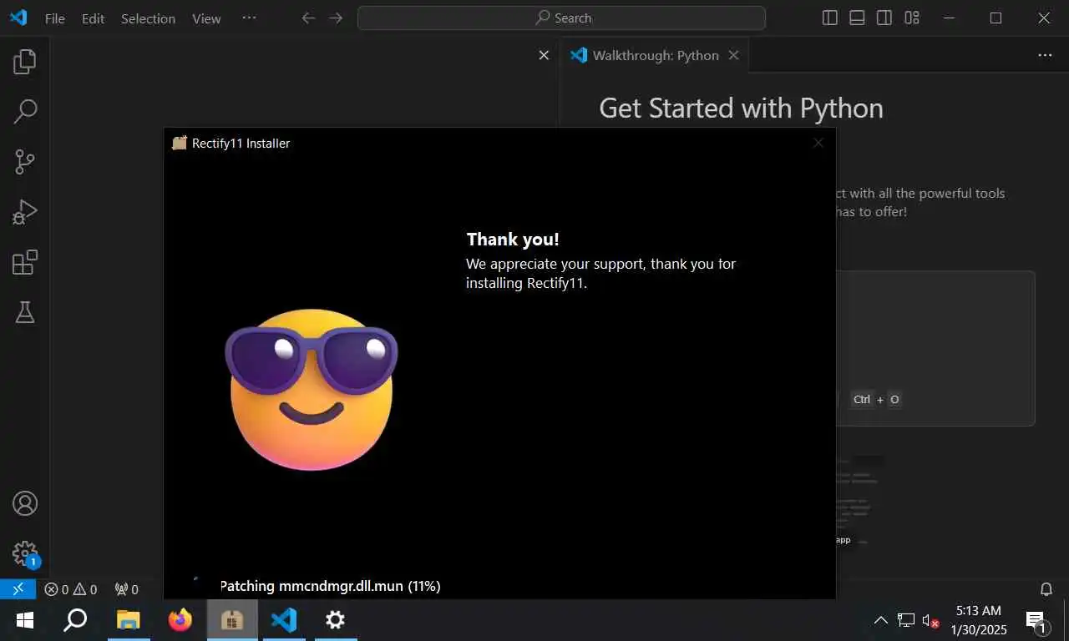
Task: Show hidden system tray icons
Action: (x=880, y=620)
